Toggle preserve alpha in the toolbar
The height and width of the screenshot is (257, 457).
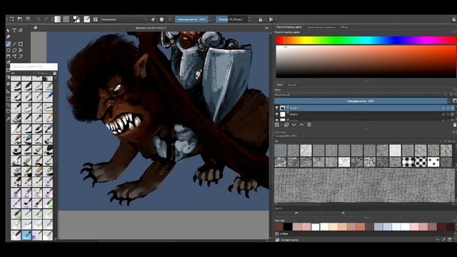[162, 19]
